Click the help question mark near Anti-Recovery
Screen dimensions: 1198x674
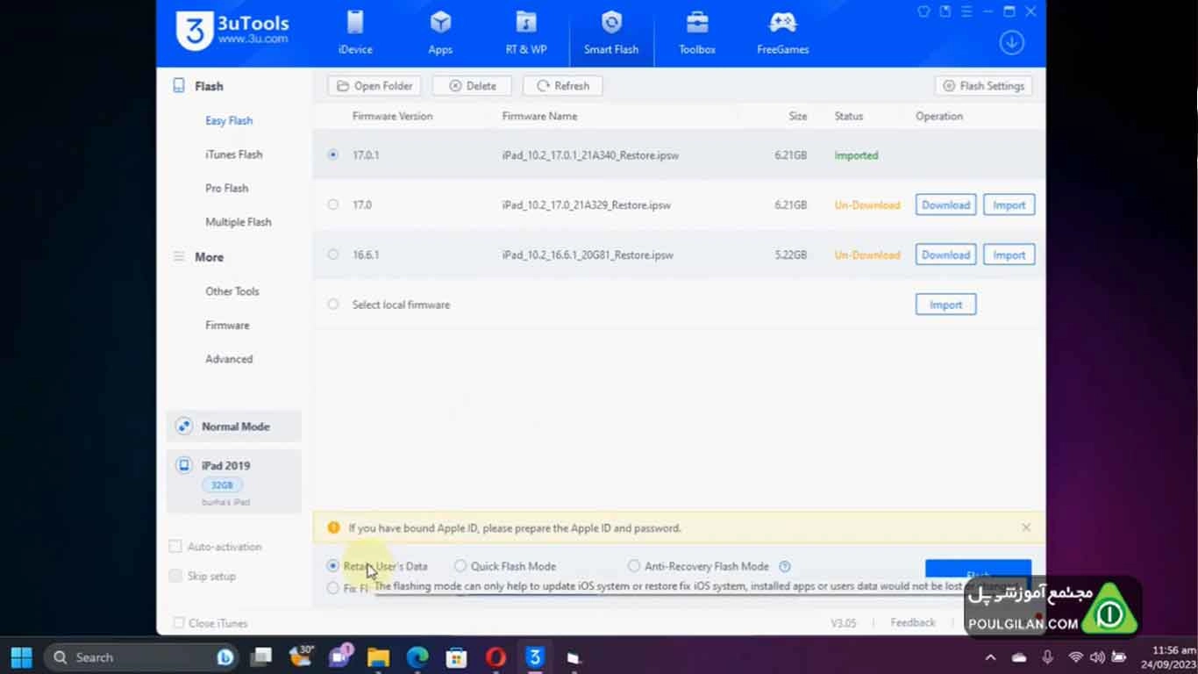tap(785, 566)
